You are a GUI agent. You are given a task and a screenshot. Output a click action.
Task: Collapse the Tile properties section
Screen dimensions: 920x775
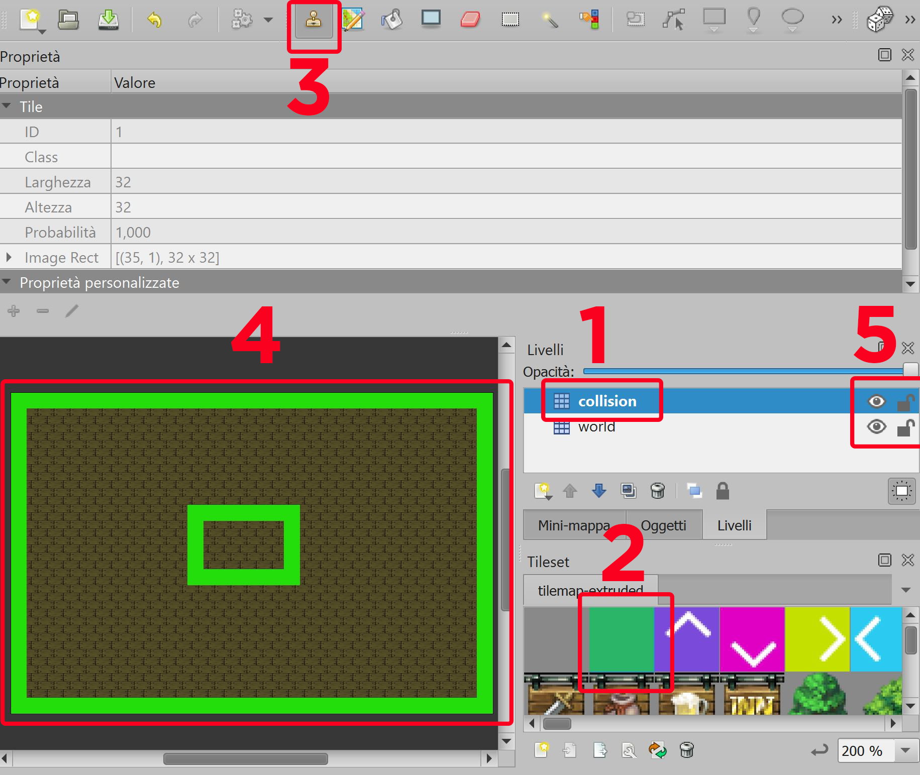pyautogui.click(x=7, y=106)
